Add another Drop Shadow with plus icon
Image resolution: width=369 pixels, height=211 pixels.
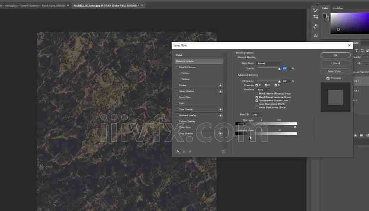[221, 133]
